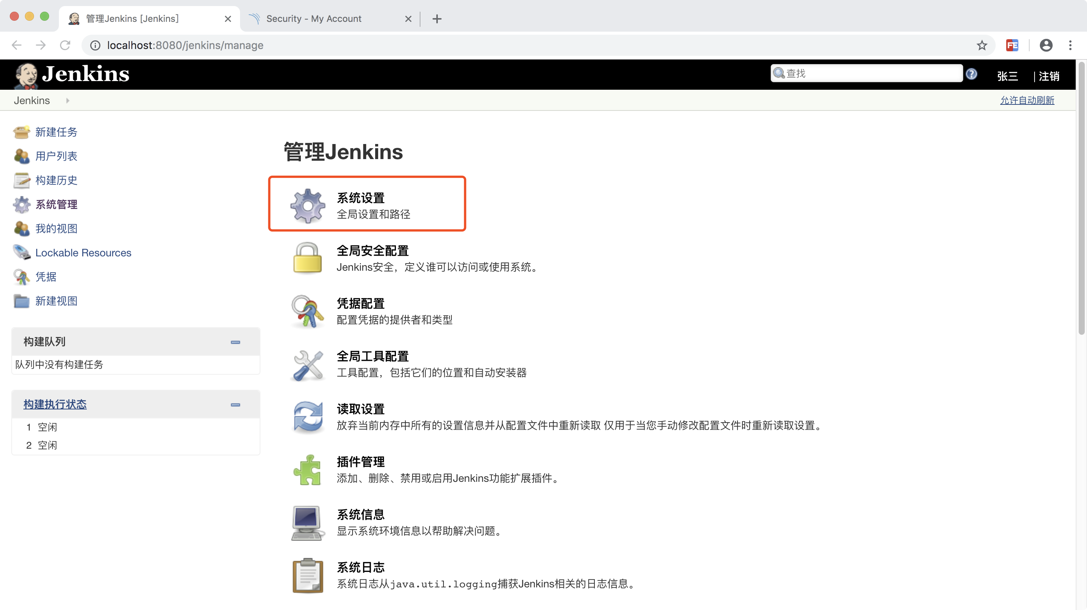Open 新建任务 in the sidebar
This screenshot has height=610, width=1087.
[56, 132]
